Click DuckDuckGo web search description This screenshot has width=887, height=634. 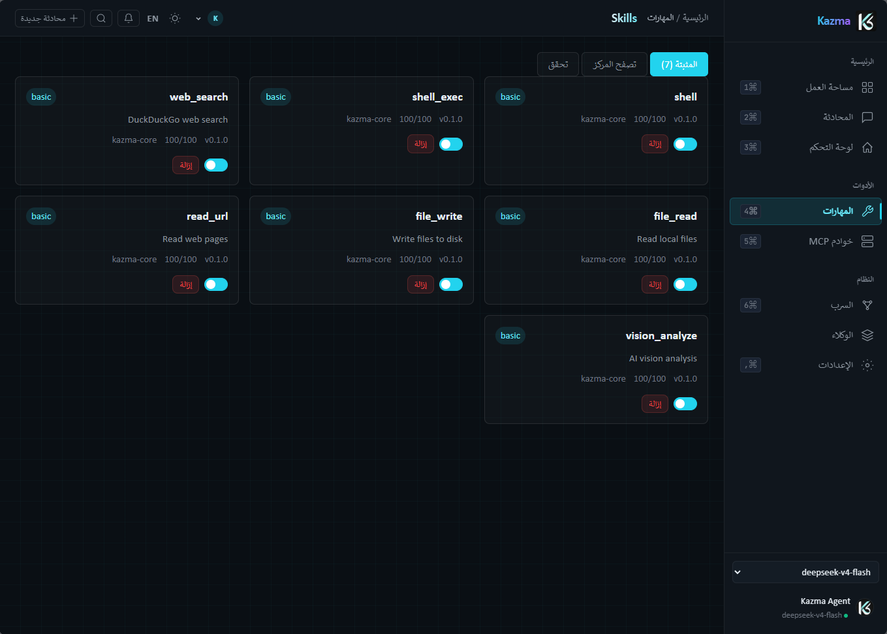point(178,120)
